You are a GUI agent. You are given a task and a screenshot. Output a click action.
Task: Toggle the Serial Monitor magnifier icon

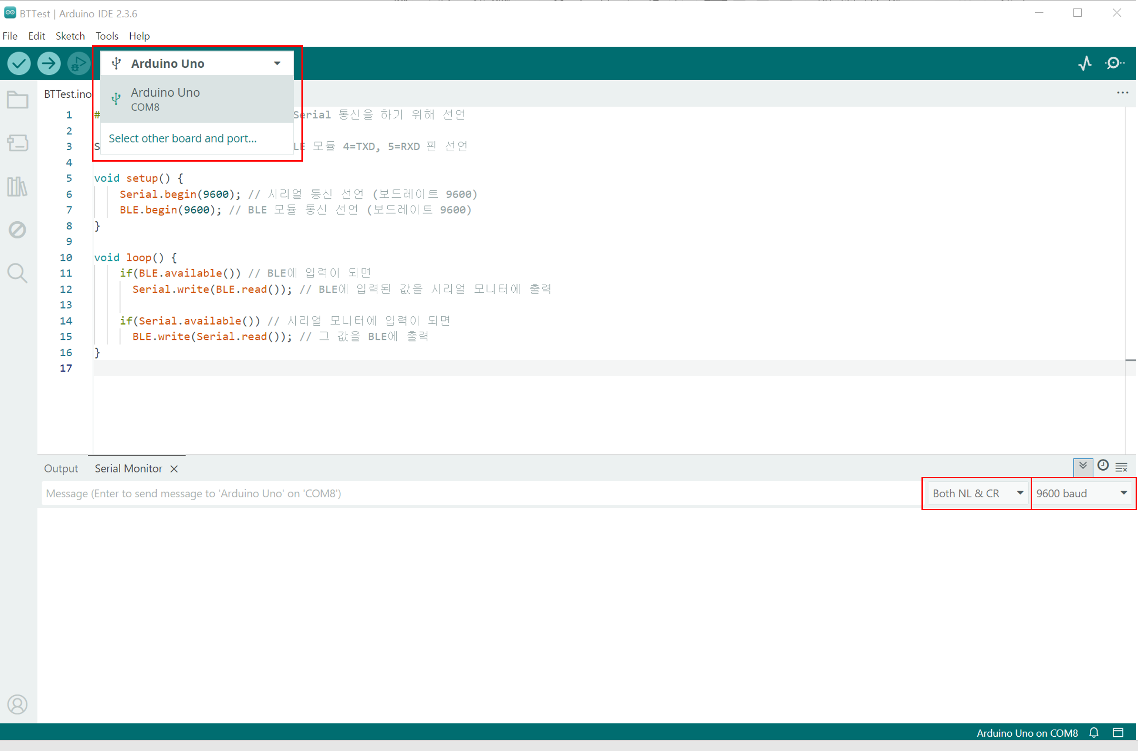1115,63
